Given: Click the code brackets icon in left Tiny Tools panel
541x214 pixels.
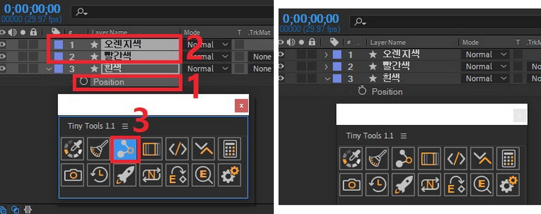Looking at the screenshot, I should [177, 149].
